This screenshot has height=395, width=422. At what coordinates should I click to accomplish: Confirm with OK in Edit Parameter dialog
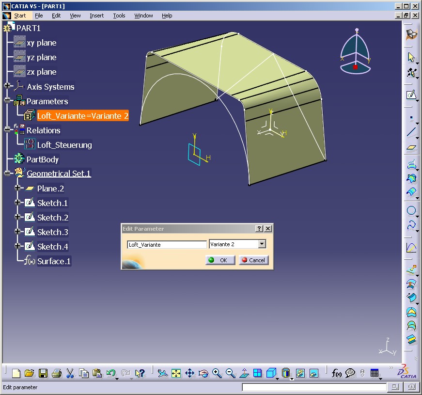click(x=220, y=260)
